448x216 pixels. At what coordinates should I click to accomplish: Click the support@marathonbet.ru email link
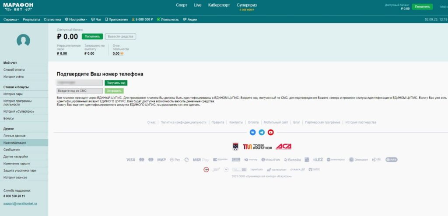[x=20, y=203]
